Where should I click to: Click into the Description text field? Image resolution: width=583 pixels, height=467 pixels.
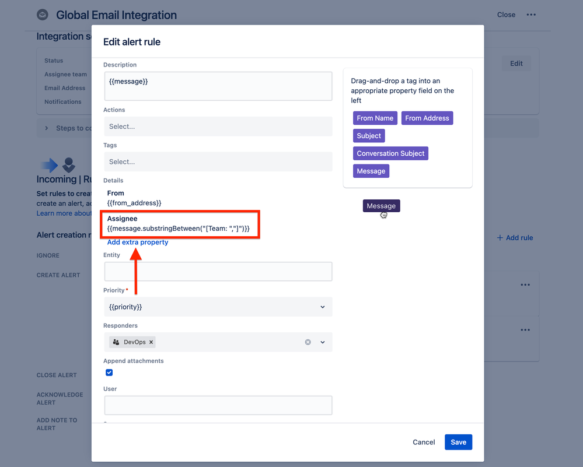tap(218, 86)
